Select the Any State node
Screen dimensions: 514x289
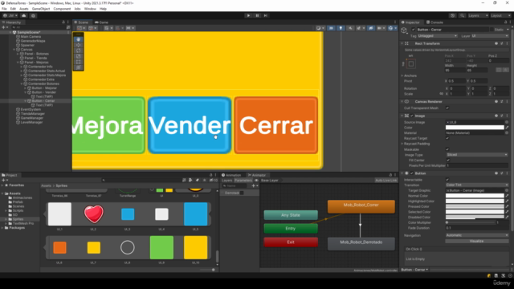coord(291,215)
